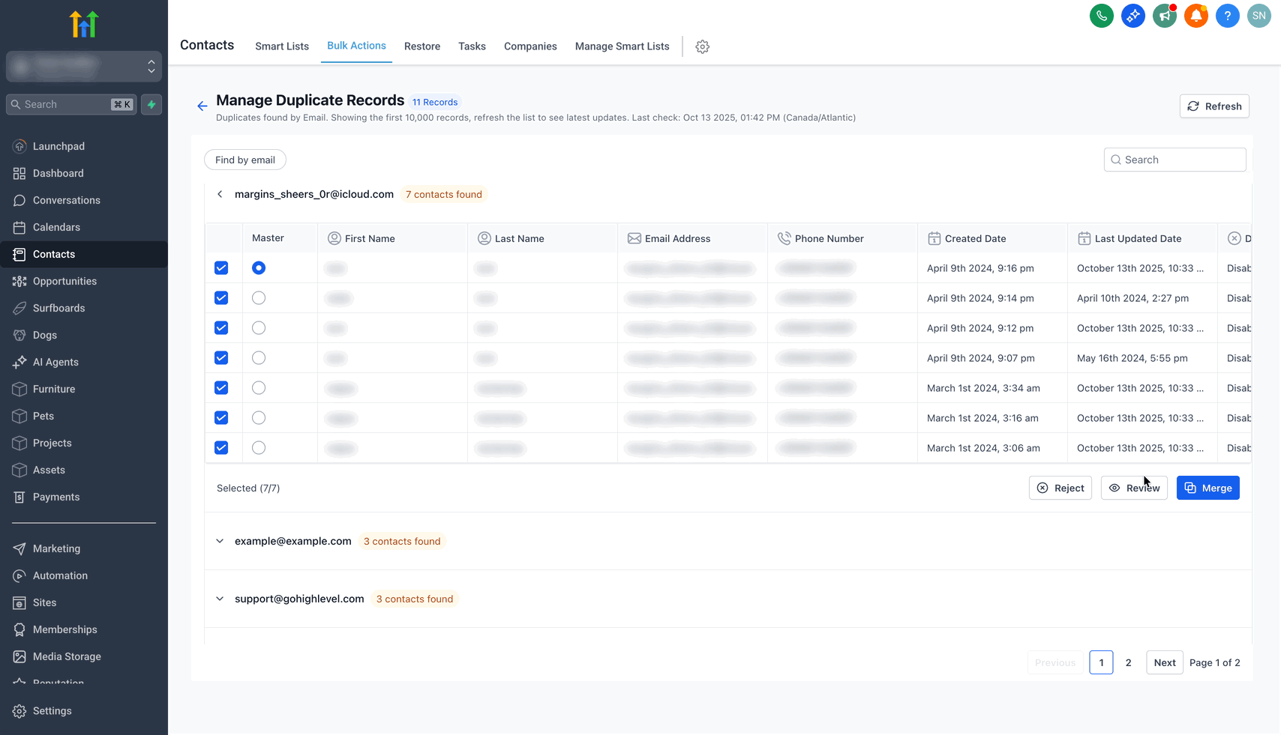Open Contacts settings gear icon
This screenshot has width=1281, height=735.
pyautogui.click(x=702, y=46)
